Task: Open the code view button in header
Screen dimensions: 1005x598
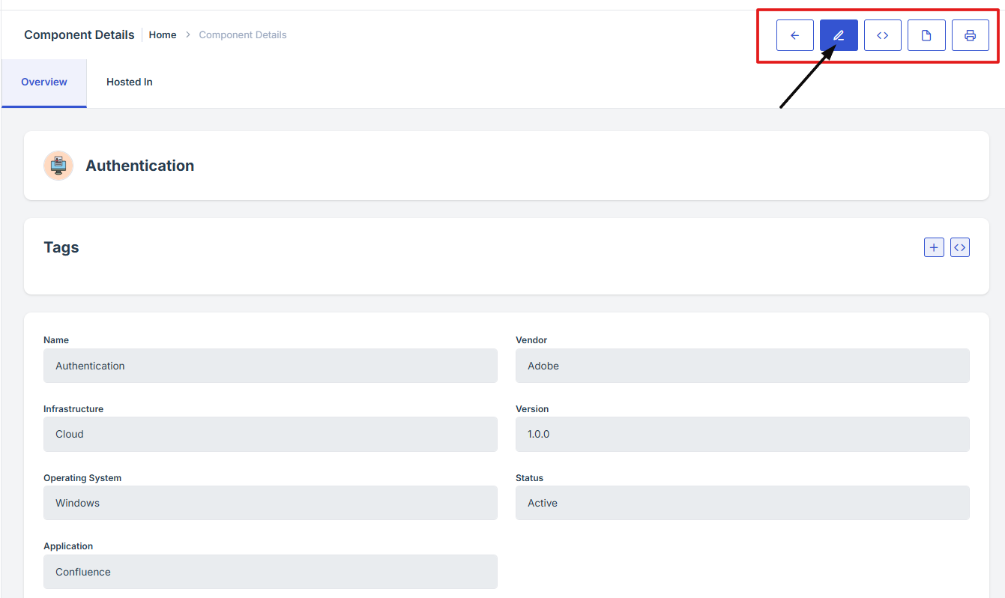Action: pos(882,35)
